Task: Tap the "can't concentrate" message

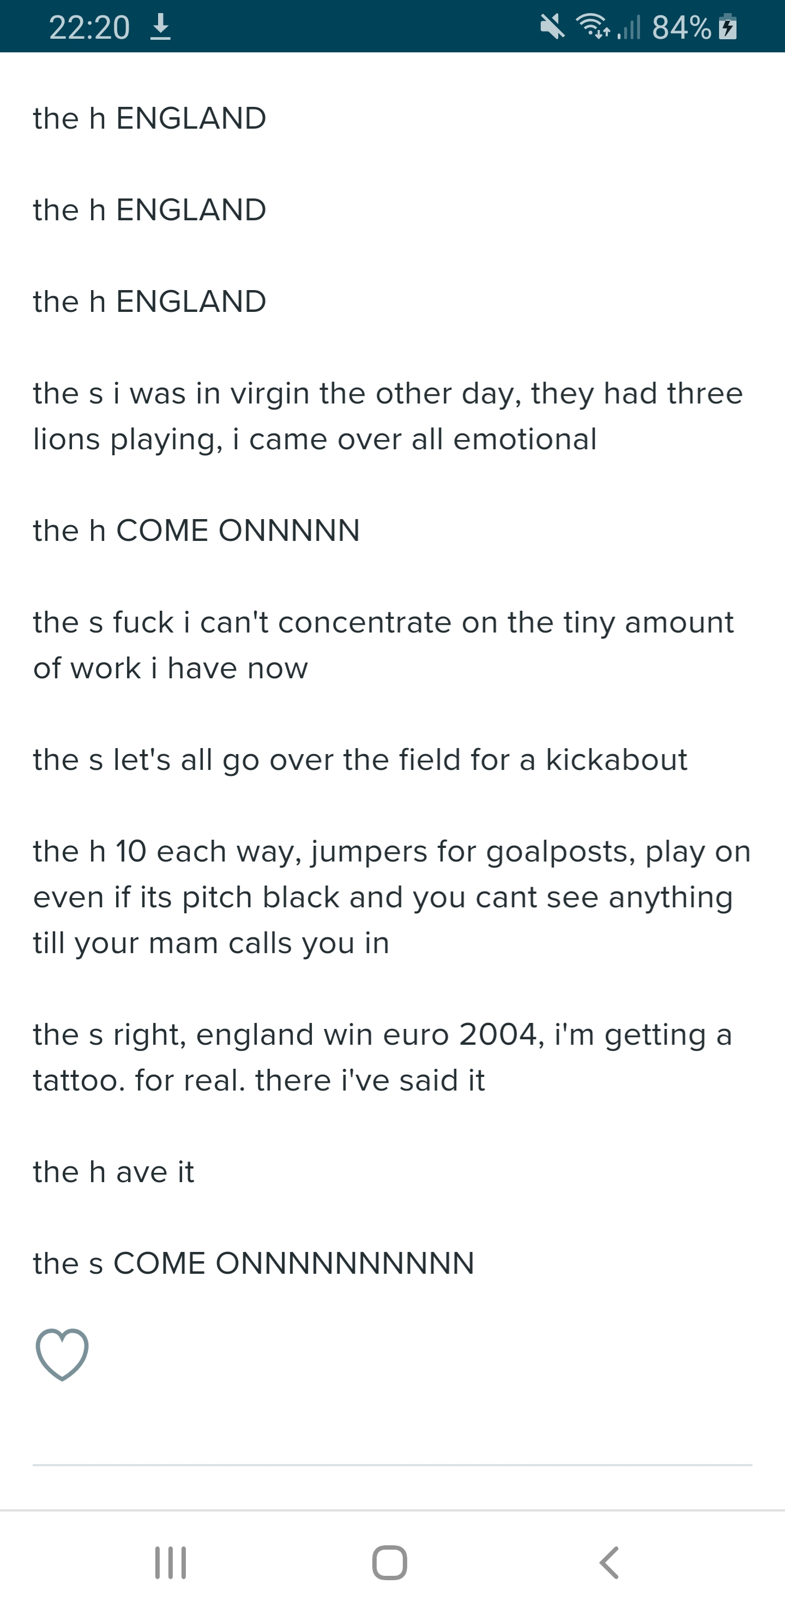Action: point(383,645)
